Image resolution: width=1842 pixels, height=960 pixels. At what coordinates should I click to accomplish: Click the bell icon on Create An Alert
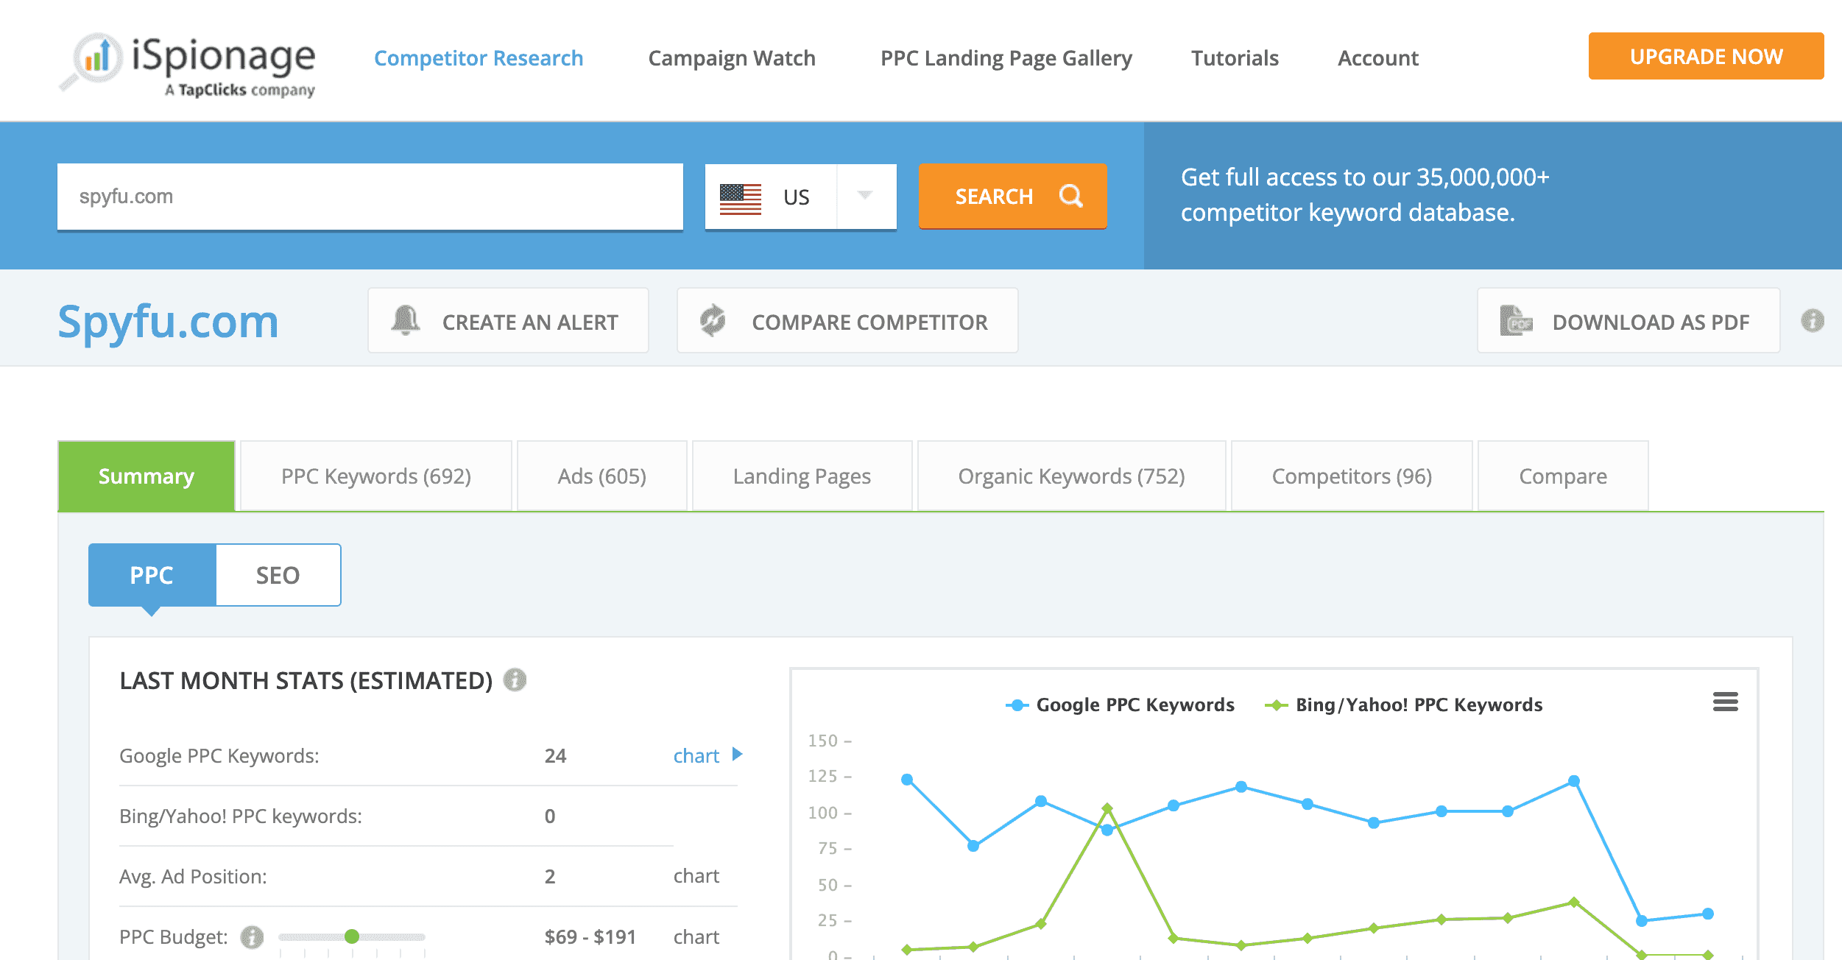405,320
